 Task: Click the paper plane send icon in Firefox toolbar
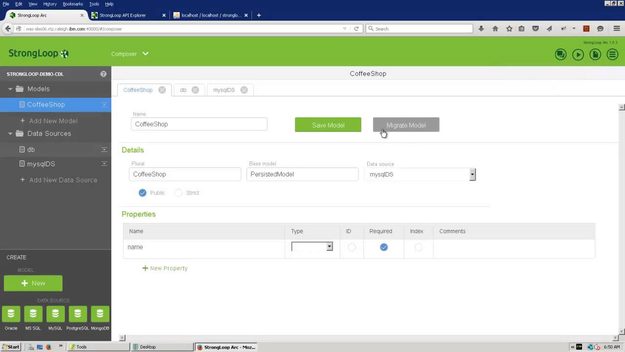(549, 29)
